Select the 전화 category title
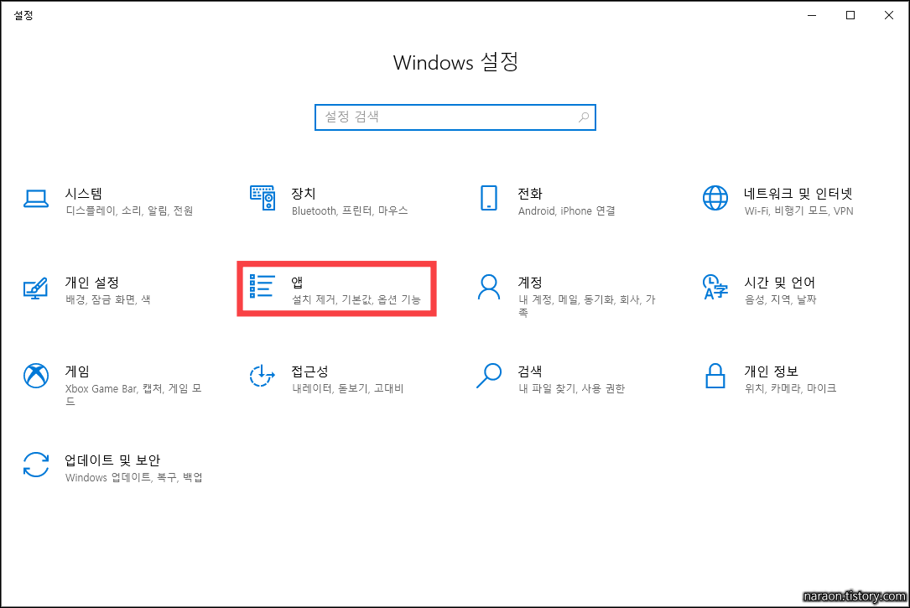The width and height of the screenshot is (910, 608). click(530, 193)
